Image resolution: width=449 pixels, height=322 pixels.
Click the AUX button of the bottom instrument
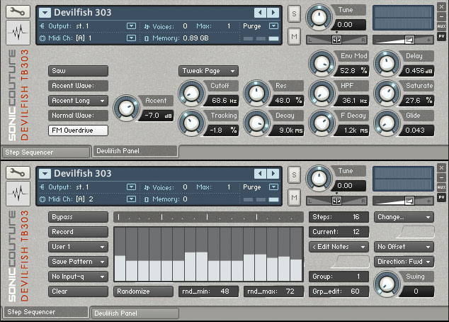pos(441,187)
